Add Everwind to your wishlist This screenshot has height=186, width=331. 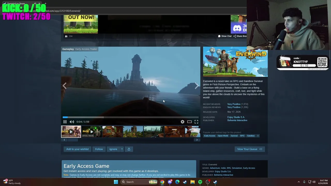77,149
